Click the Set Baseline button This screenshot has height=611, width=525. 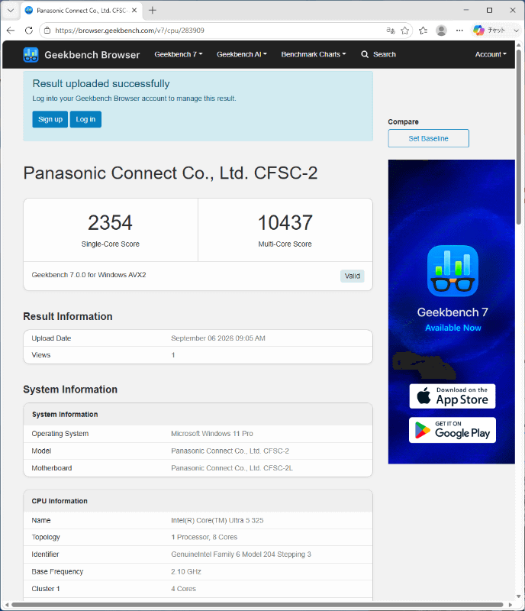(x=428, y=138)
